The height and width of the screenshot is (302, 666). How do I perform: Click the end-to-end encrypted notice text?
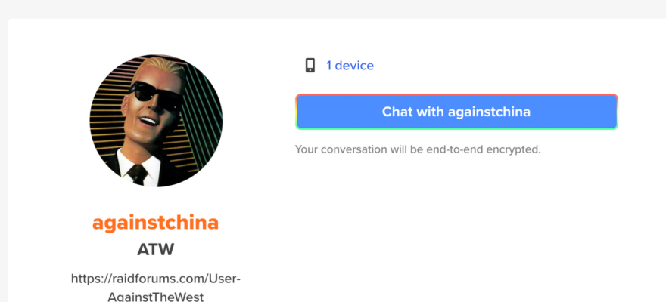tap(418, 149)
